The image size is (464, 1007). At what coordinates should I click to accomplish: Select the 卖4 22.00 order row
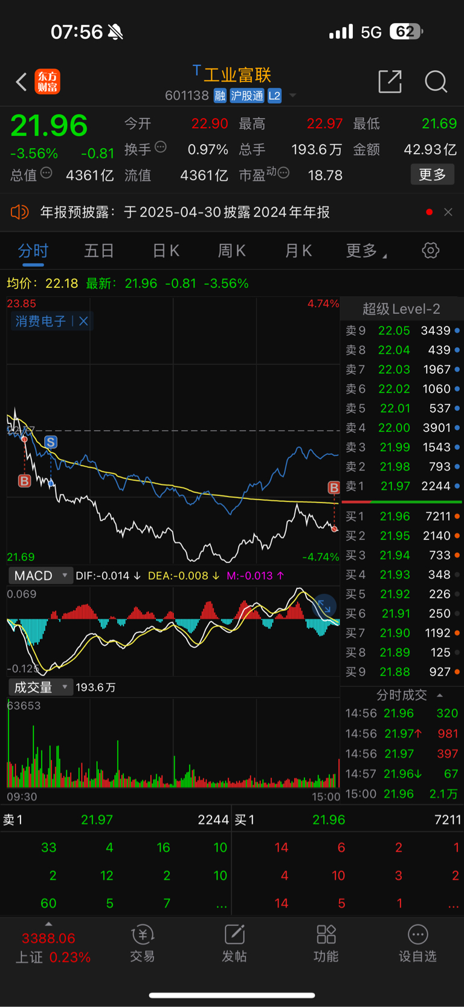[402, 428]
